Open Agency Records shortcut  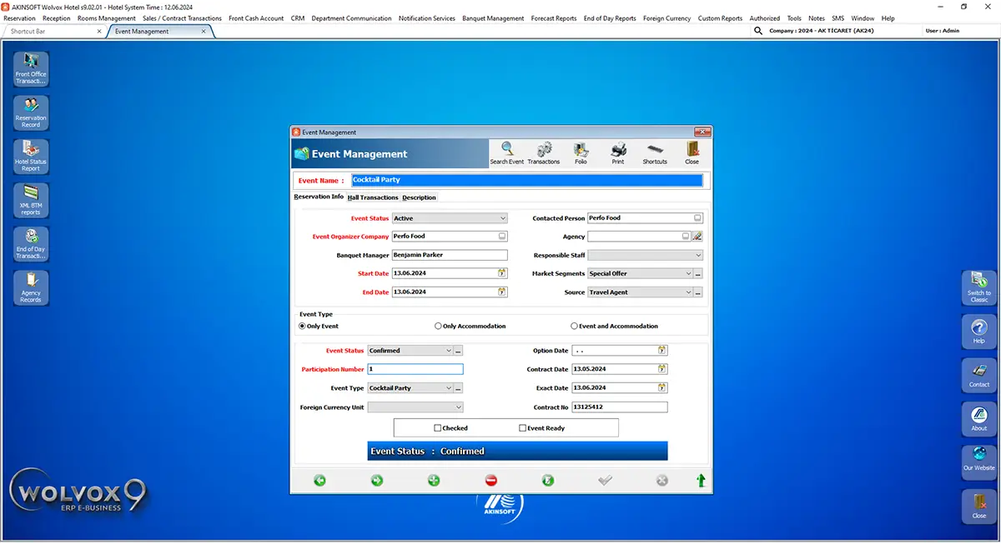pos(31,288)
